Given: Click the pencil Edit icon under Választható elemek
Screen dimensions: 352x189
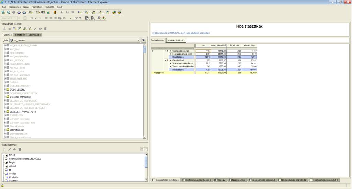Looking at the screenshot, I should [35, 29].
